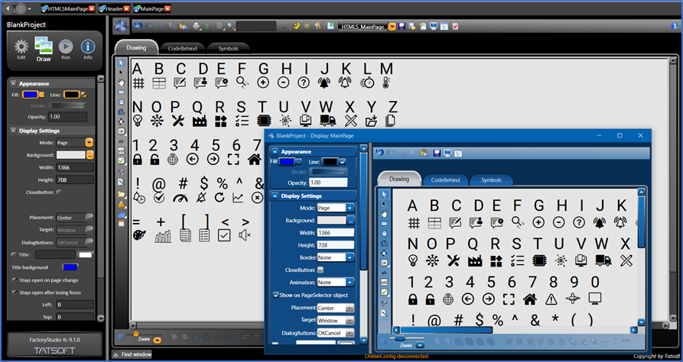Select the hand pan tool in main toolbox

pos(121,82)
